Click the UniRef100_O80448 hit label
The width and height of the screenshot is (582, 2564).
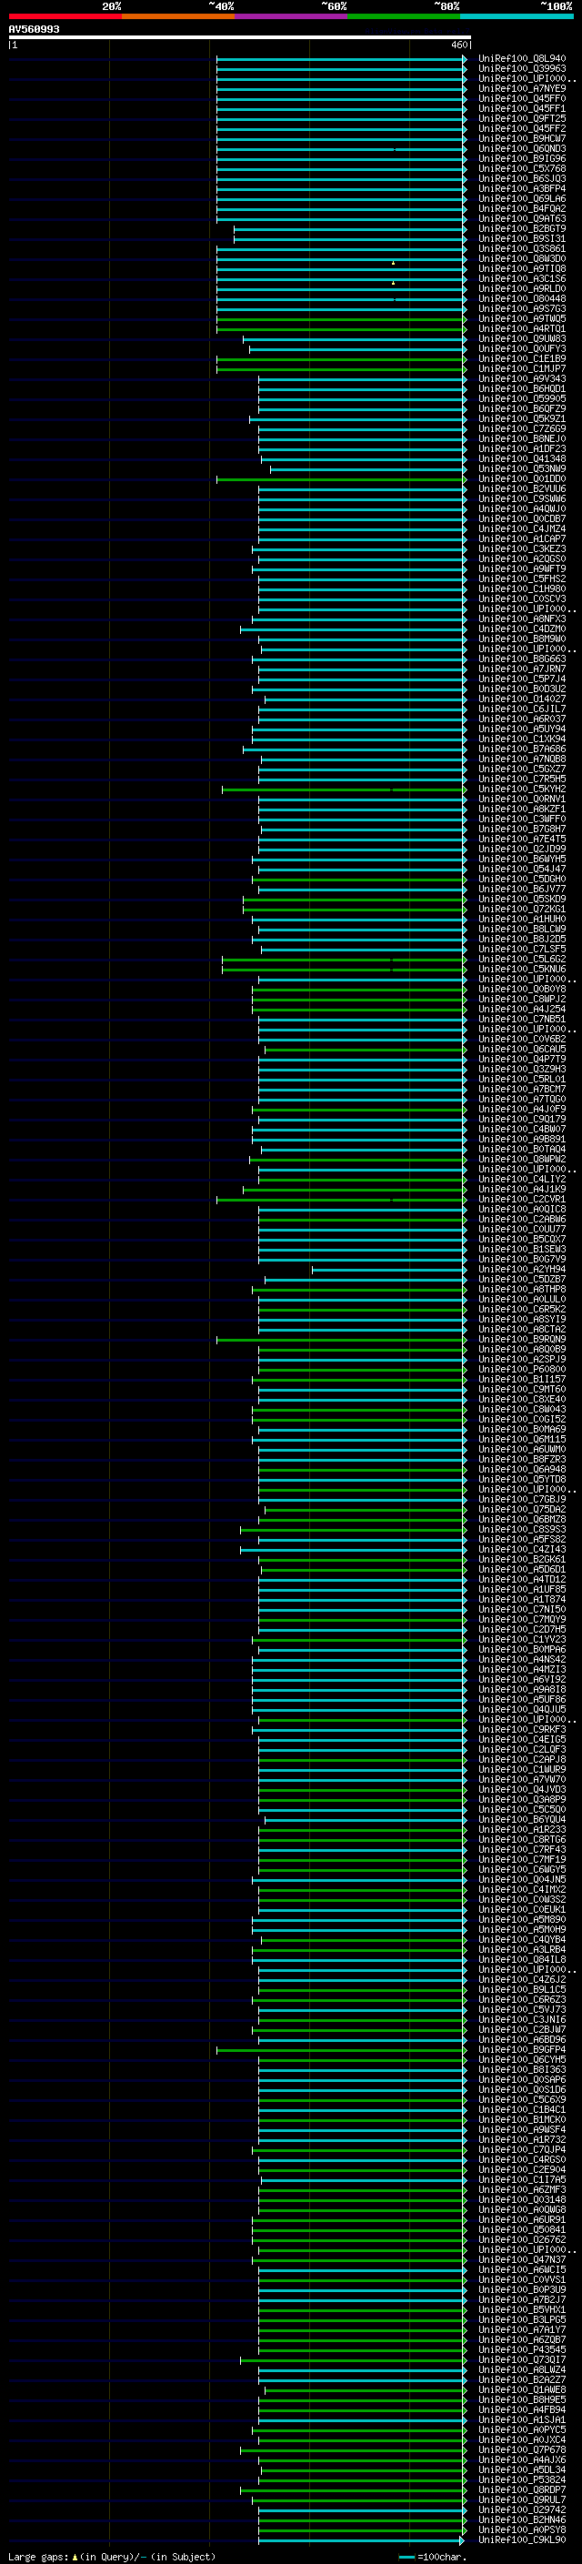point(521,298)
